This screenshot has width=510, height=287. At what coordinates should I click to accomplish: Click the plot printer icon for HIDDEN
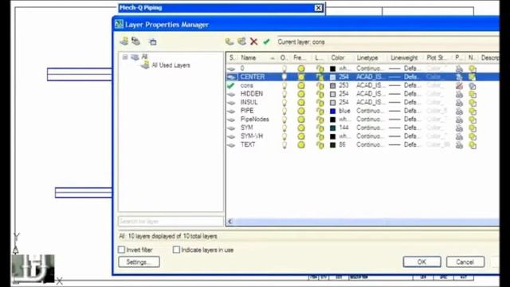click(x=459, y=94)
